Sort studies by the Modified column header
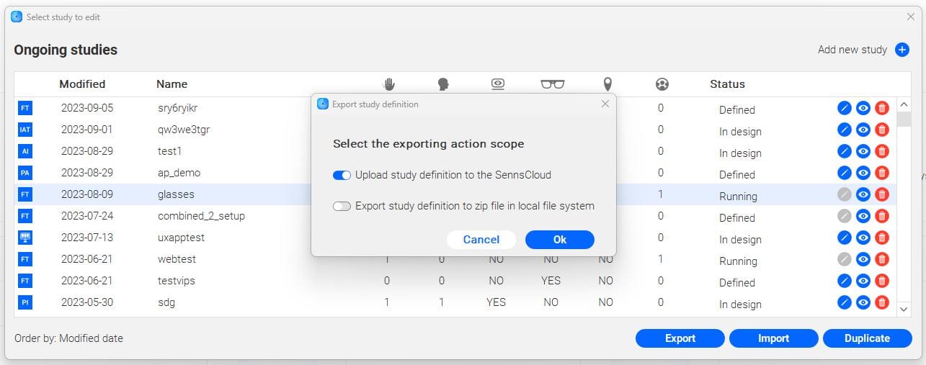This screenshot has width=926, height=365. point(82,84)
